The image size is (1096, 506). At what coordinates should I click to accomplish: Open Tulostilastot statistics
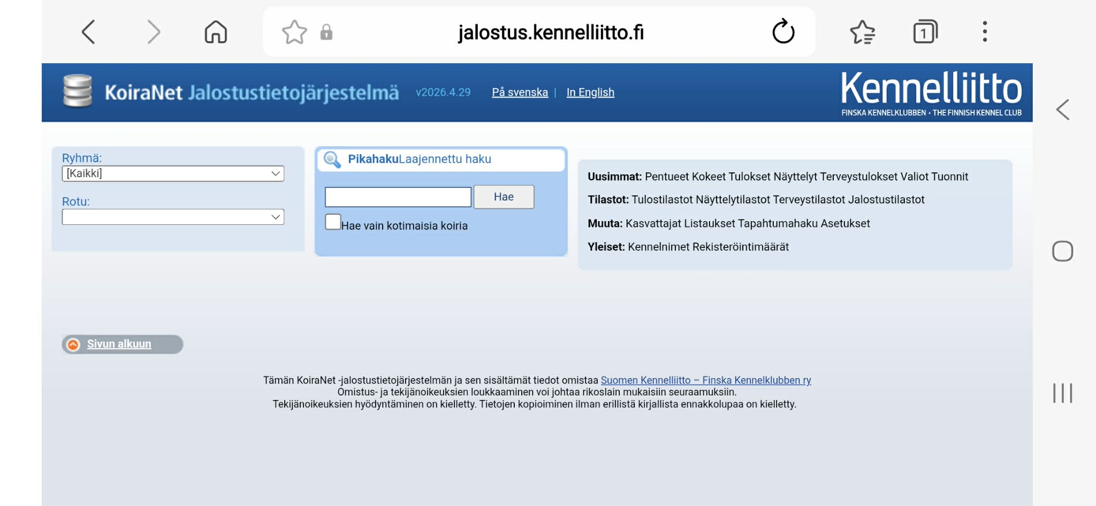pos(663,200)
